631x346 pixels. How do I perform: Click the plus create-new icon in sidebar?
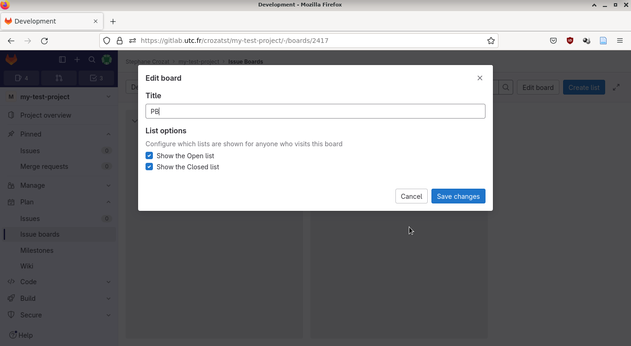[77, 60]
